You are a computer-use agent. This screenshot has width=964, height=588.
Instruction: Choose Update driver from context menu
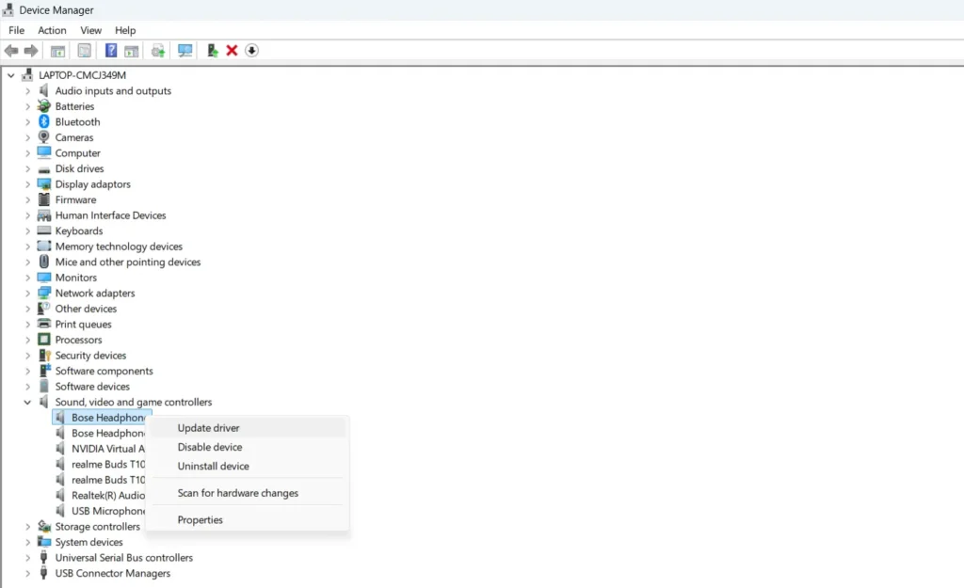pos(249,428)
